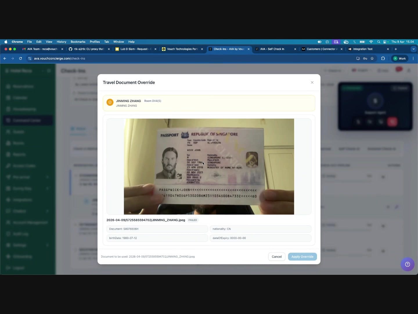Toggle the camera in the call widget
This screenshot has height=314, width=418.
click(369, 122)
